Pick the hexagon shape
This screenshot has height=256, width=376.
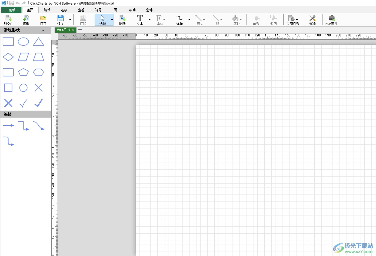point(38,72)
